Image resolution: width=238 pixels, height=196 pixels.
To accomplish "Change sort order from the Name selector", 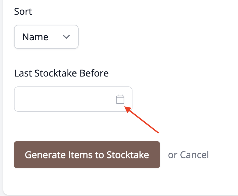I will point(46,37).
